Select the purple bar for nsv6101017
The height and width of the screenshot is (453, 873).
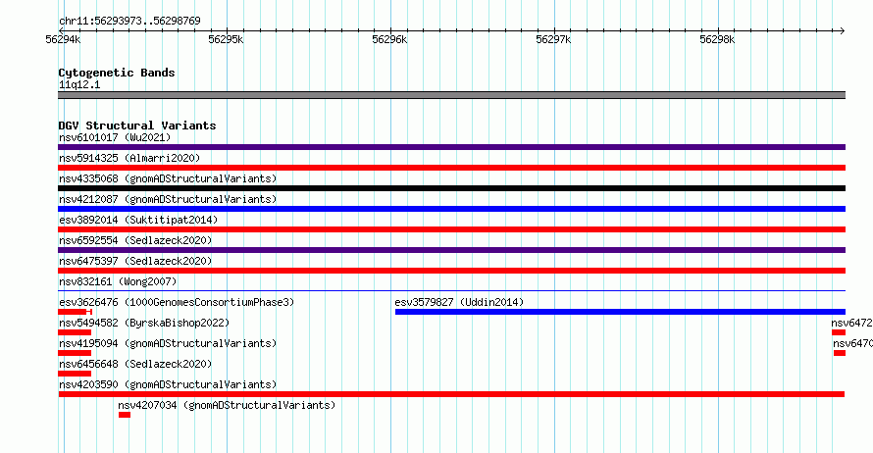(451, 147)
